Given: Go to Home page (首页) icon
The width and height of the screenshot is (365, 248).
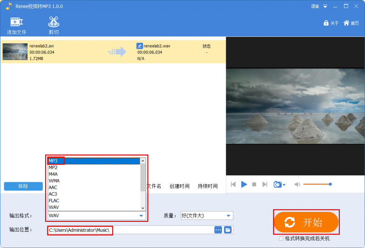Looking at the screenshot, I should pyautogui.click(x=351, y=23).
